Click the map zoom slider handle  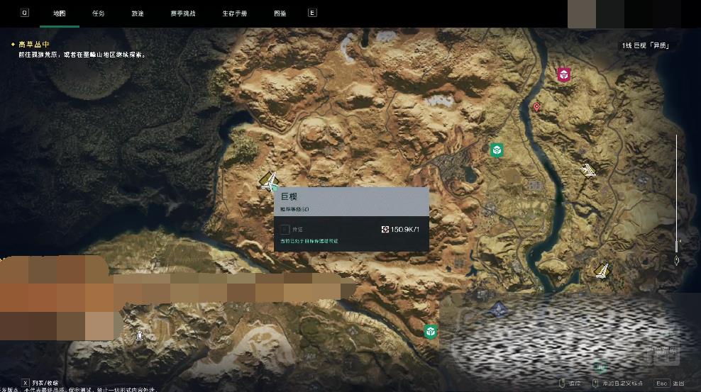click(676, 246)
